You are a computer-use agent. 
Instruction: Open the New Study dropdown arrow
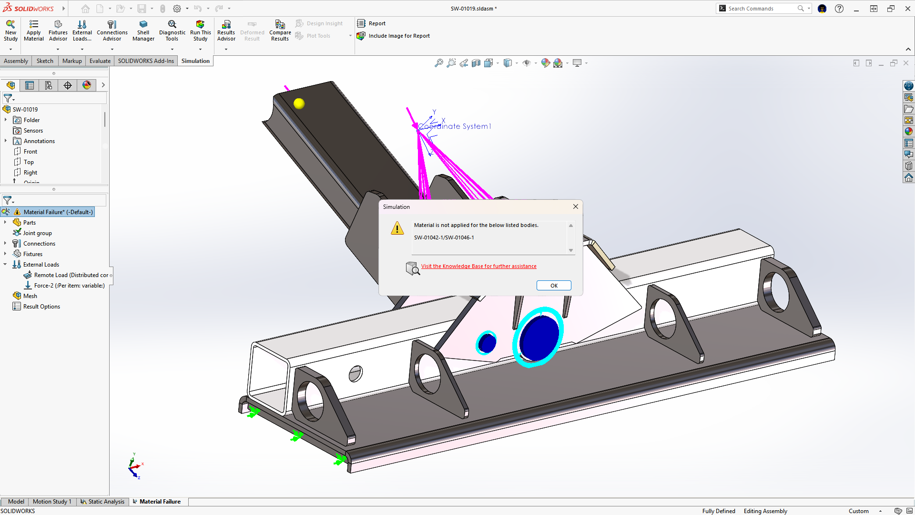pyautogui.click(x=10, y=49)
